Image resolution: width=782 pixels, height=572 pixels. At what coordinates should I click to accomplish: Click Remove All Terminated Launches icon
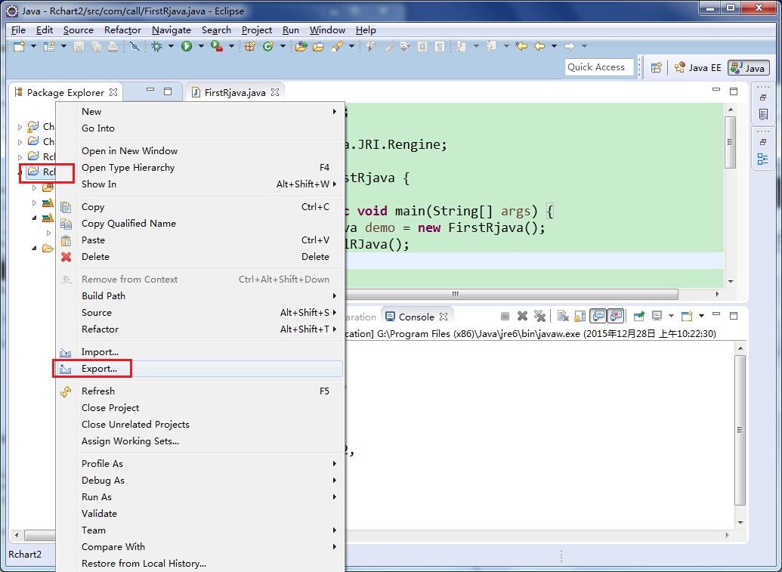[x=539, y=316]
